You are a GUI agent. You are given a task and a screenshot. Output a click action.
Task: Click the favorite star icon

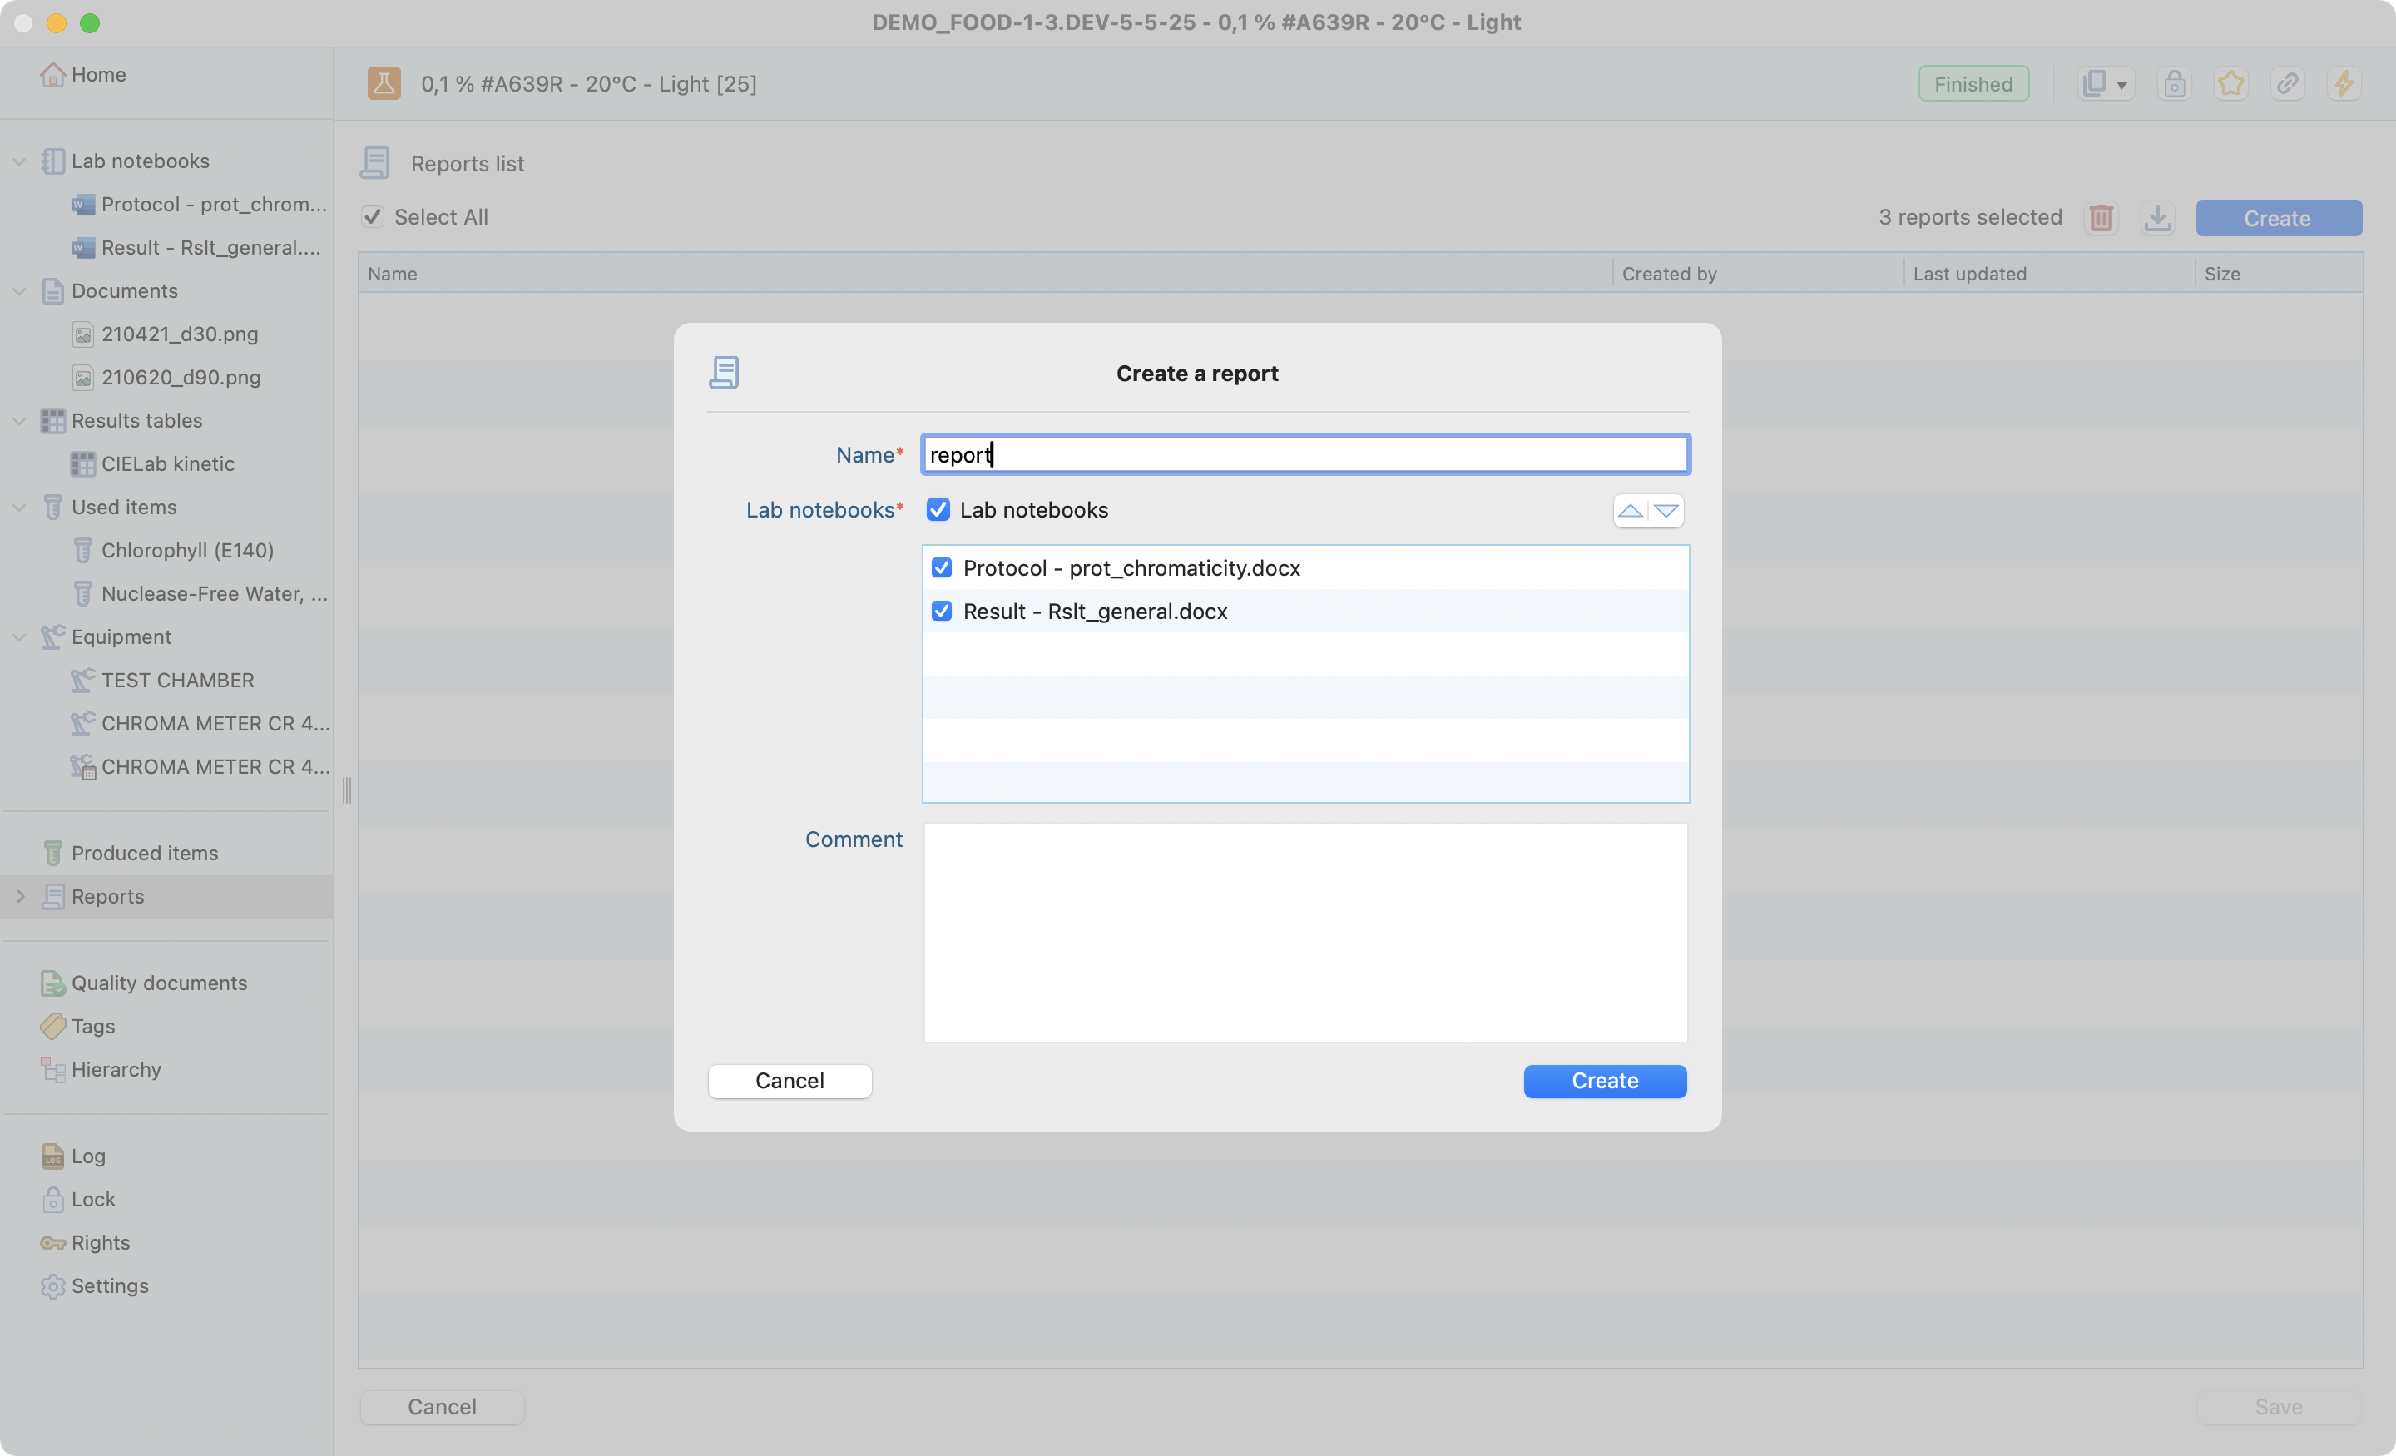[2230, 84]
